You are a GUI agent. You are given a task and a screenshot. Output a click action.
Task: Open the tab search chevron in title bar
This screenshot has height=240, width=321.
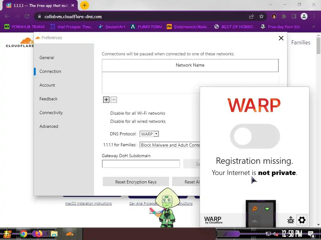click(271, 4)
